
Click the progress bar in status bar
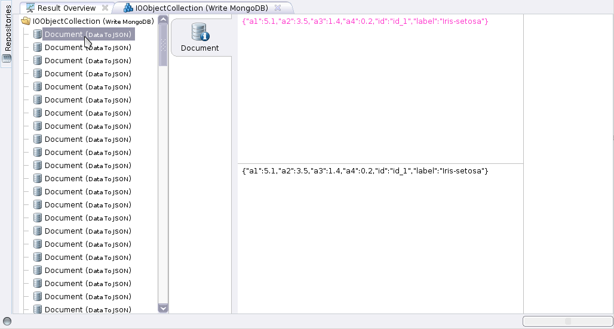click(567, 321)
